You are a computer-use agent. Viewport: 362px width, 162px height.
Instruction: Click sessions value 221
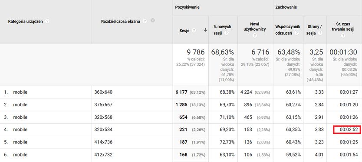pyautogui.click(x=183, y=130)
